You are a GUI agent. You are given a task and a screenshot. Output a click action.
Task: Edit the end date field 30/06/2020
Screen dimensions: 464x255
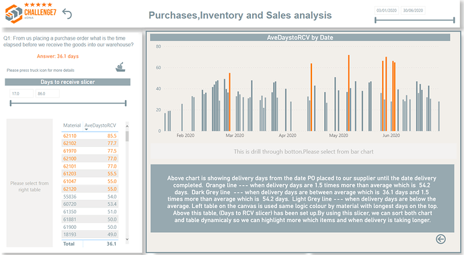click(x=413, y=10)
